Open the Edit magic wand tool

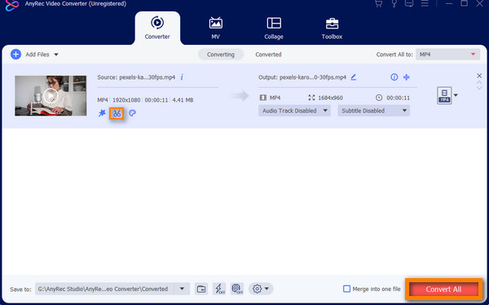point(102,113)
